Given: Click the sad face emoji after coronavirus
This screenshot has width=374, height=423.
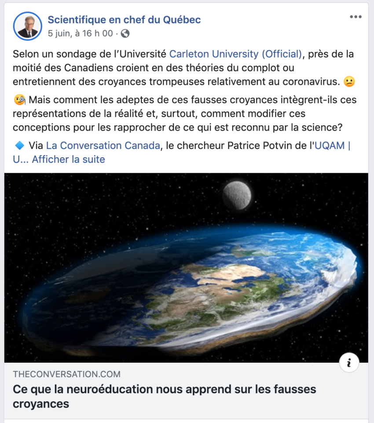Looking at the screenshot, I should pos(349,82).
